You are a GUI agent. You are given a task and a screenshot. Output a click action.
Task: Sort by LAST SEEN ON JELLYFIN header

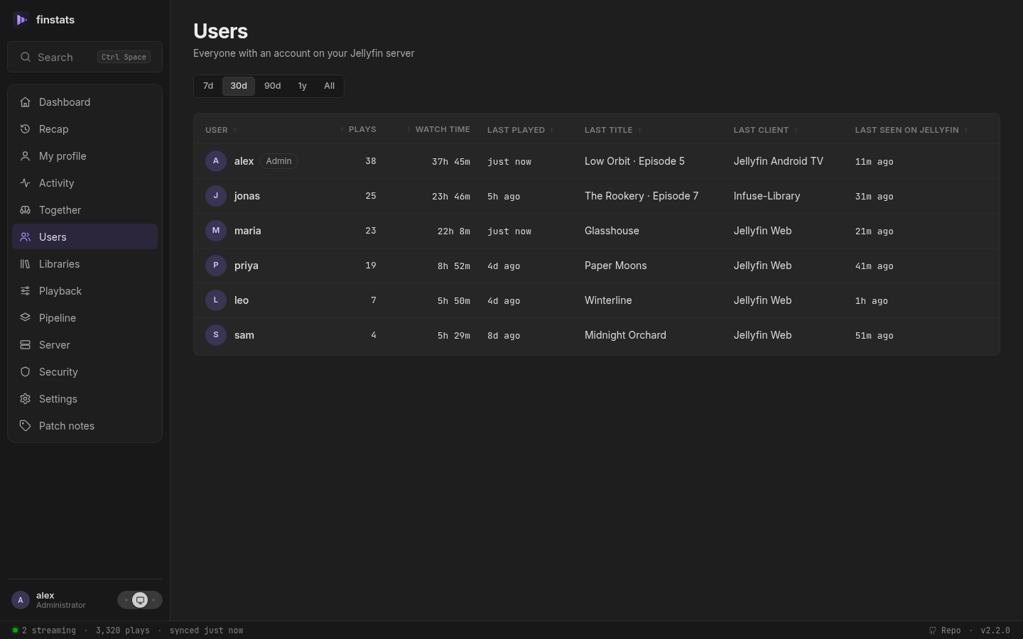[x=911, y=130]
